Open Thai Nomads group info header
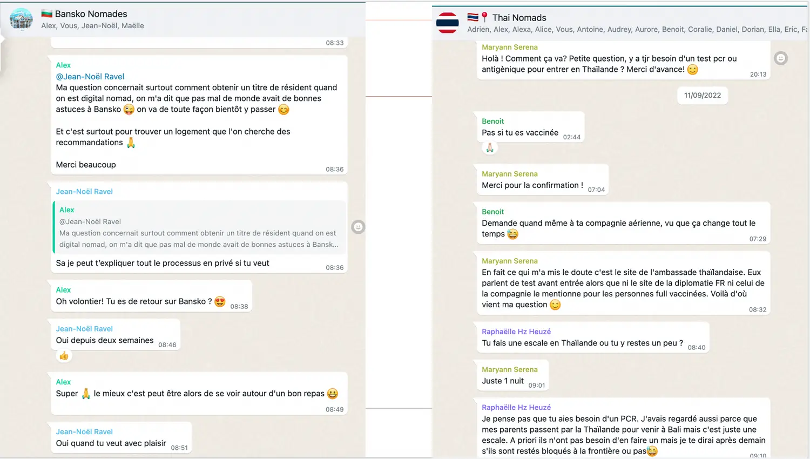This screenshot has height=459, width=810. click(x=621, y=23)
